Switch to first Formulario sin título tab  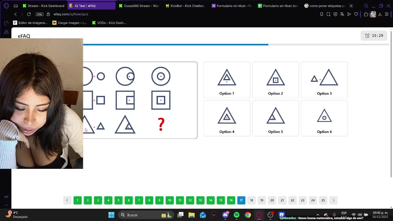[x=232, y=6]
